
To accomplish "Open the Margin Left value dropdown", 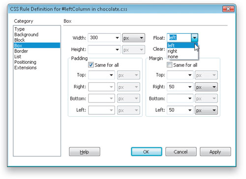I will (x=190, y=110).
